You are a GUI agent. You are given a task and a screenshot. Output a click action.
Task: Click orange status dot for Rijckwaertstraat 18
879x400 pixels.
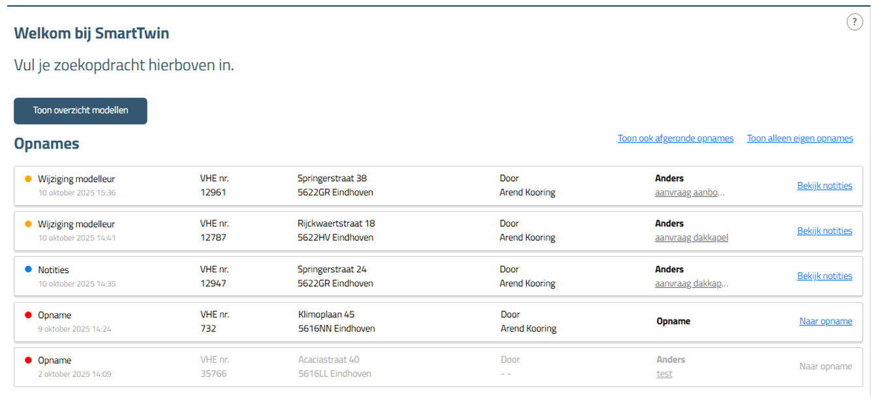(28, 224)
